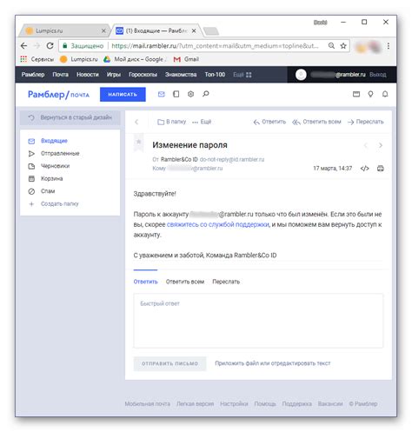This screenshot has width=412, height=432.
Task: Open mail search magnifier icon
Action: pyautogui.click(x=206, y=94)
